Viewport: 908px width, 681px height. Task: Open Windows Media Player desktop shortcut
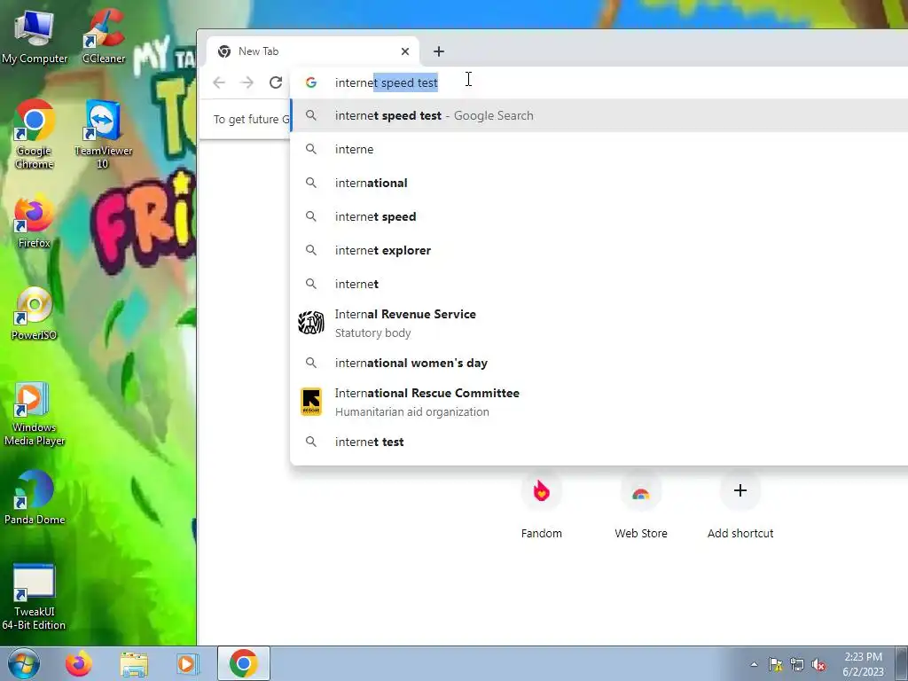[35, 413]
